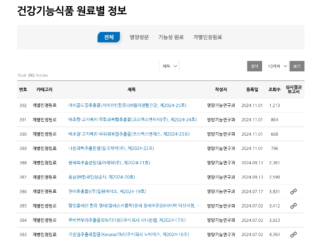This screenshot has height=247, width=314.
Task: Click view count 4,354 in row 383
Action: pyautogui.click(x=275, y=235)
